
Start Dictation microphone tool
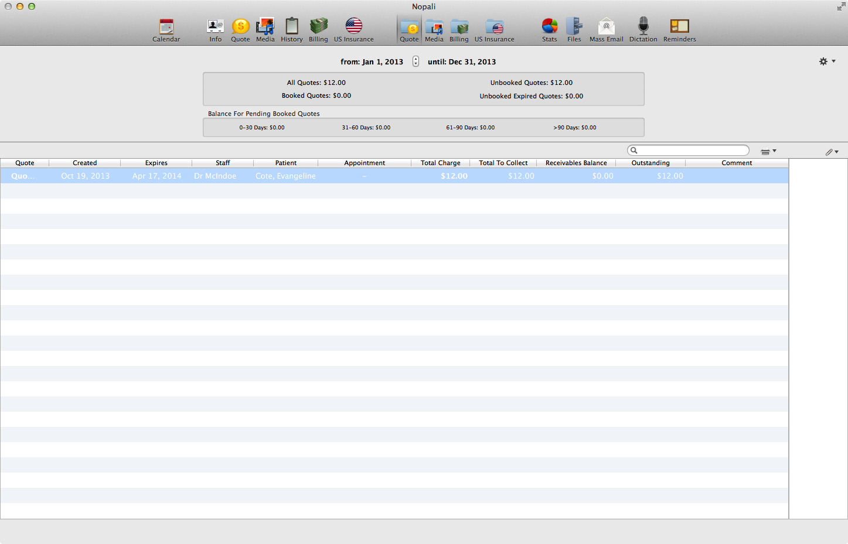643,30
